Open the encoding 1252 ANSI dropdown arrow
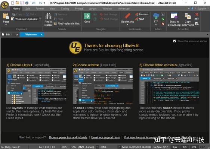The height and width of the screenshot is (149, 210). point(97,147)
